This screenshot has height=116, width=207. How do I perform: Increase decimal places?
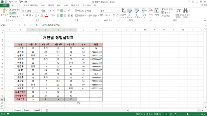point(114,15)
